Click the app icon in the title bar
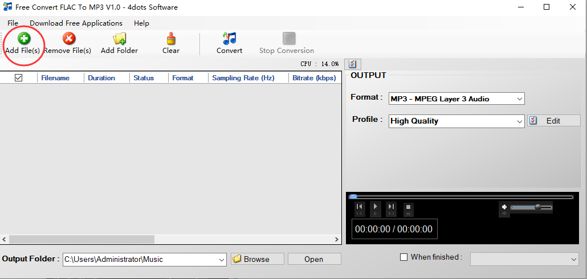587x279 pixels. [7, 7]
